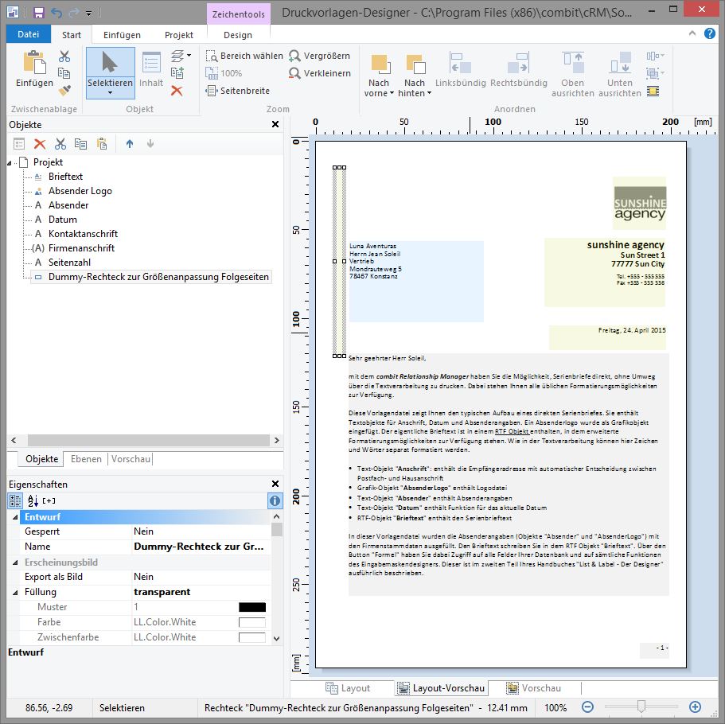Collapse the Projekt tree node
725x724 pixels.
click(10, 162)
